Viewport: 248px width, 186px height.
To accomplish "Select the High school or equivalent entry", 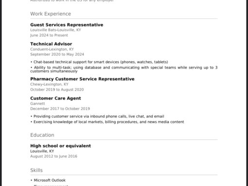I will 60,146.
